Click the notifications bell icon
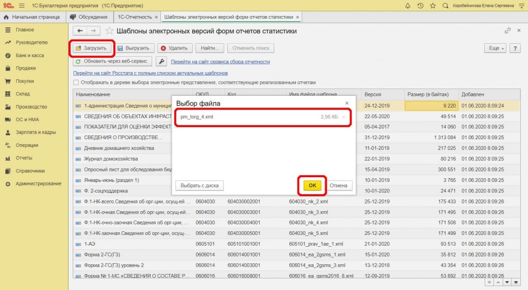528x290 pixels. click(408, 6)
